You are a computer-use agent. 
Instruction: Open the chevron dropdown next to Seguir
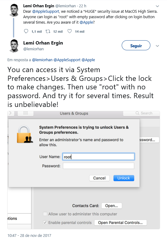pos(157,46)
